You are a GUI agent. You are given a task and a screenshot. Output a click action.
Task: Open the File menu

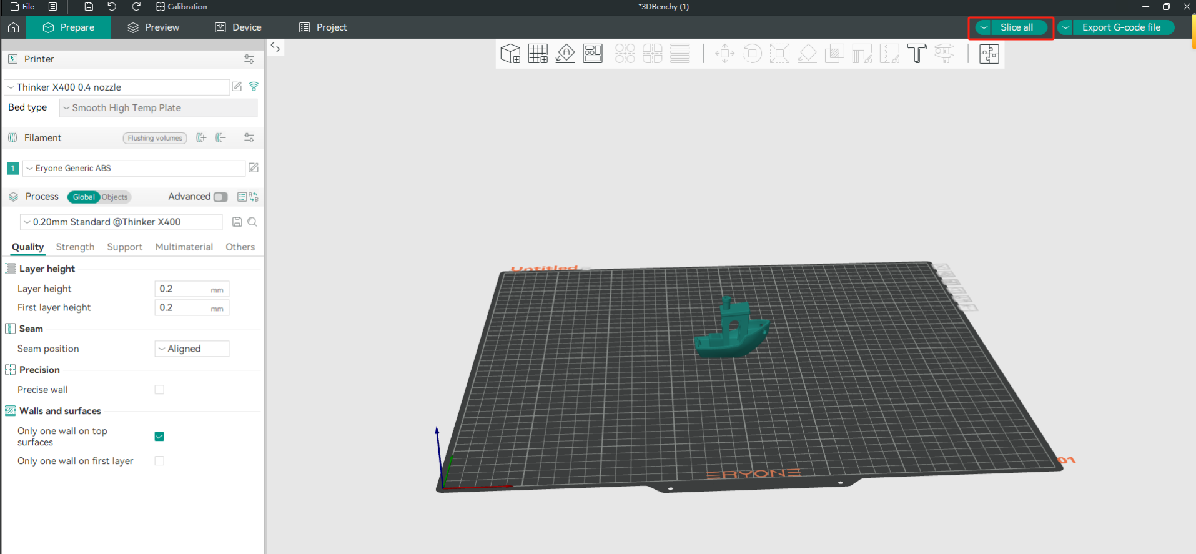click(x=22, y=7)
